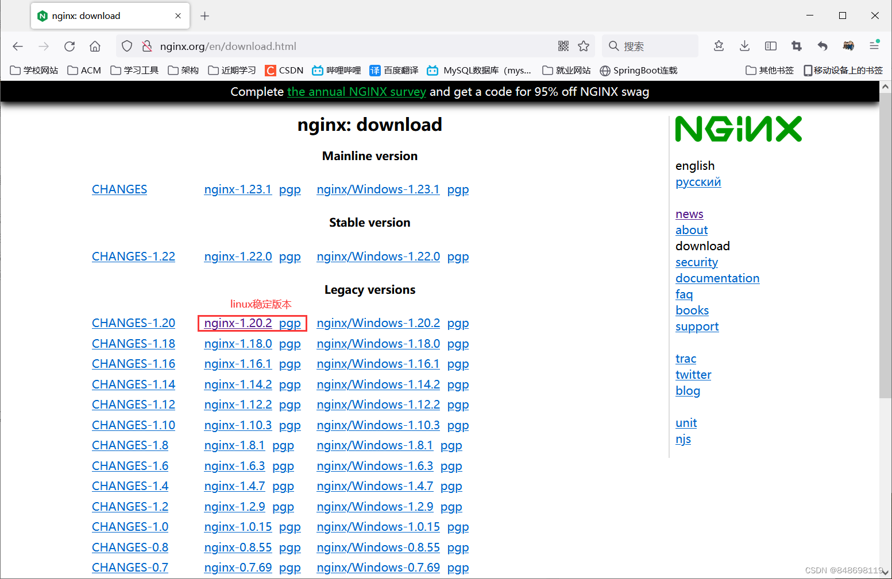Expand the 架构 bookmark folder
The width and height of the screenshot is (892, 579).
pyautogui.click(x=183, y=71)
